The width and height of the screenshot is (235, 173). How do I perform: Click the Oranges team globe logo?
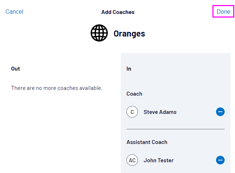click(99, 33)
